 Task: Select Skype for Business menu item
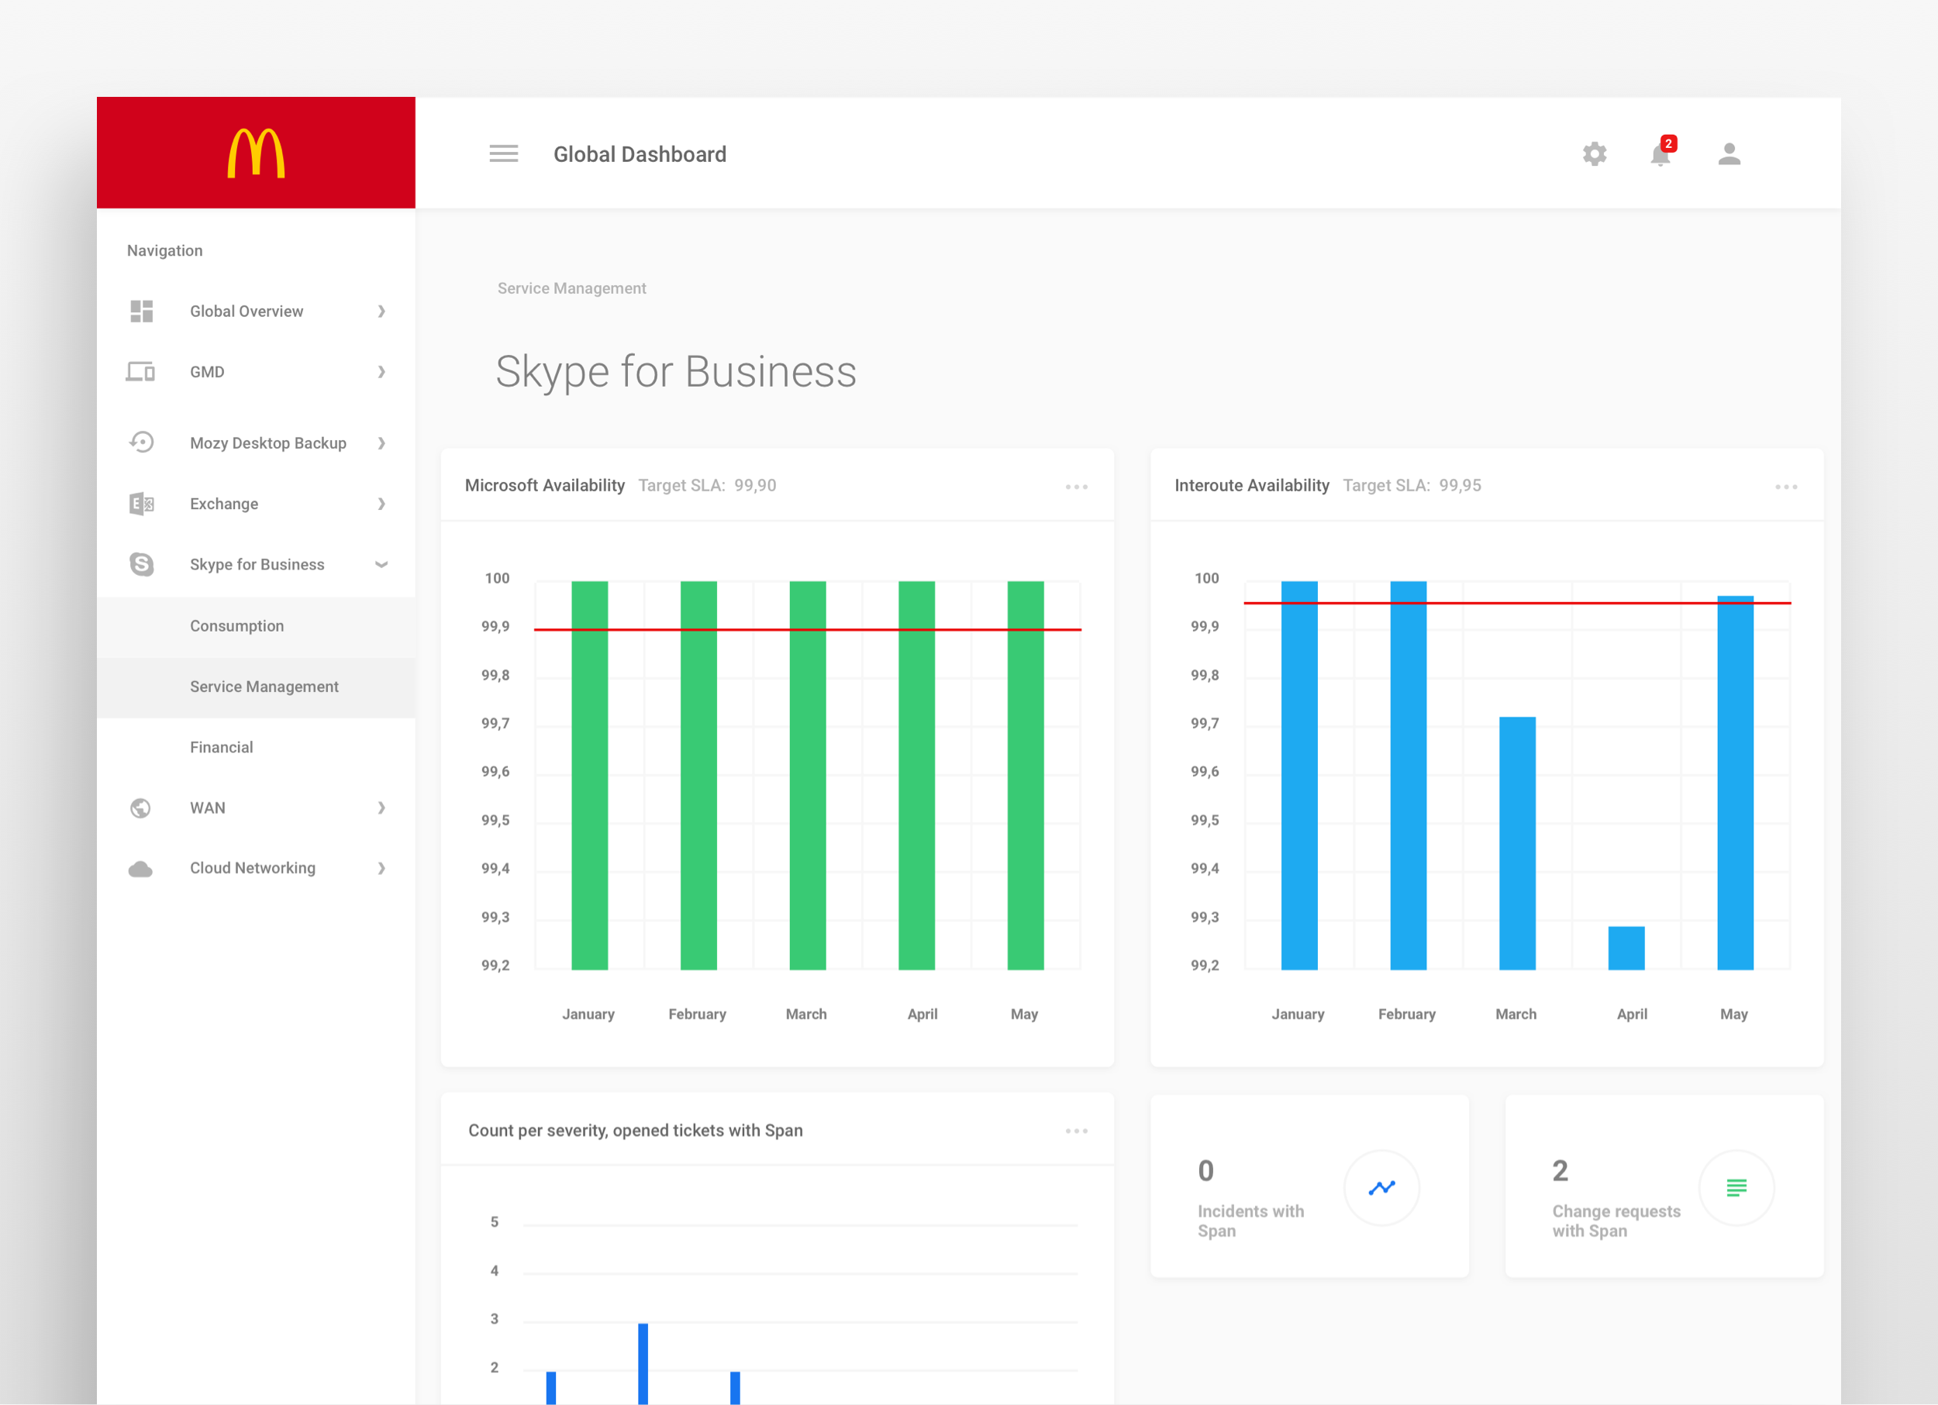pos(256,565)
